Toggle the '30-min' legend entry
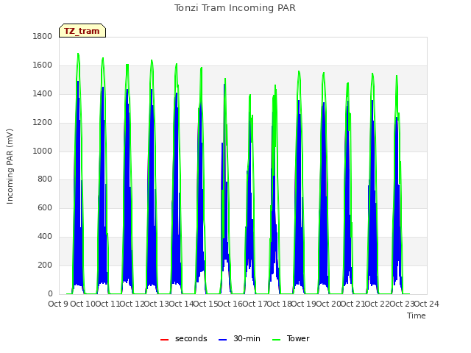This screenshot has height=353, width=471. [239, 338]
